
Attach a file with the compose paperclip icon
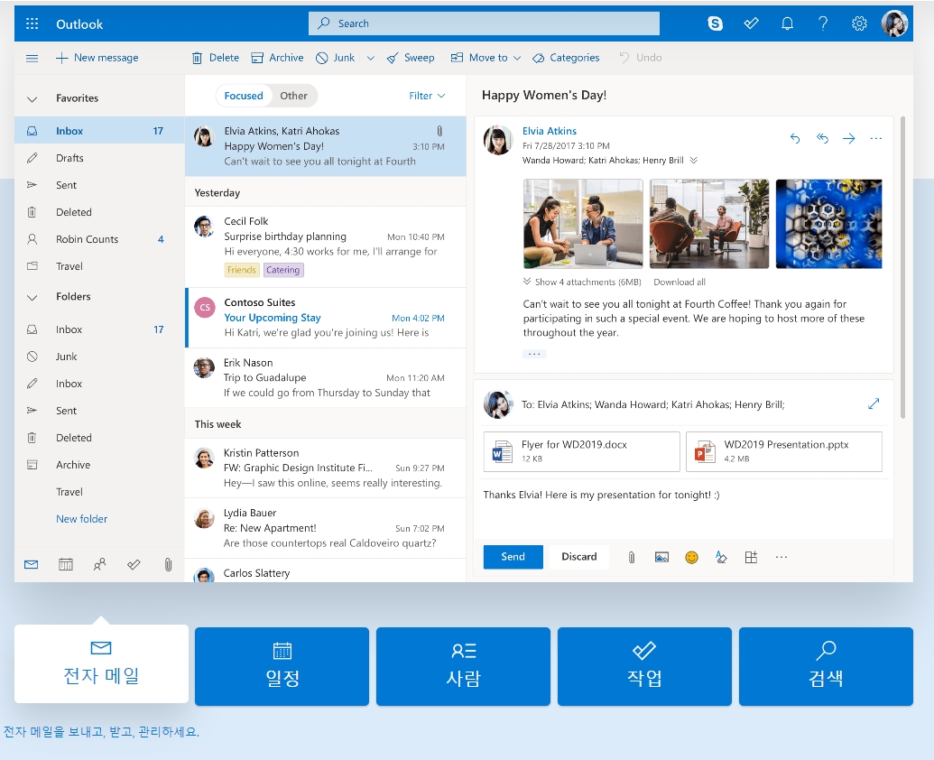click(x=632, y=557)
